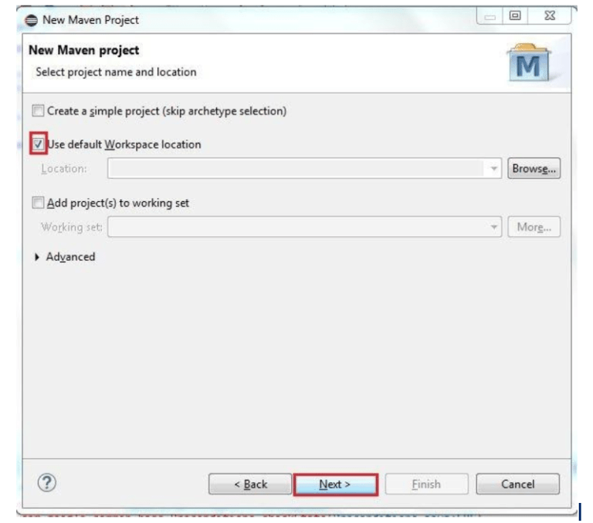Cancel the New Maven Project dialog
Image resolution: width=593 pixels, height=523 pixels.
[x=518, y=484]
